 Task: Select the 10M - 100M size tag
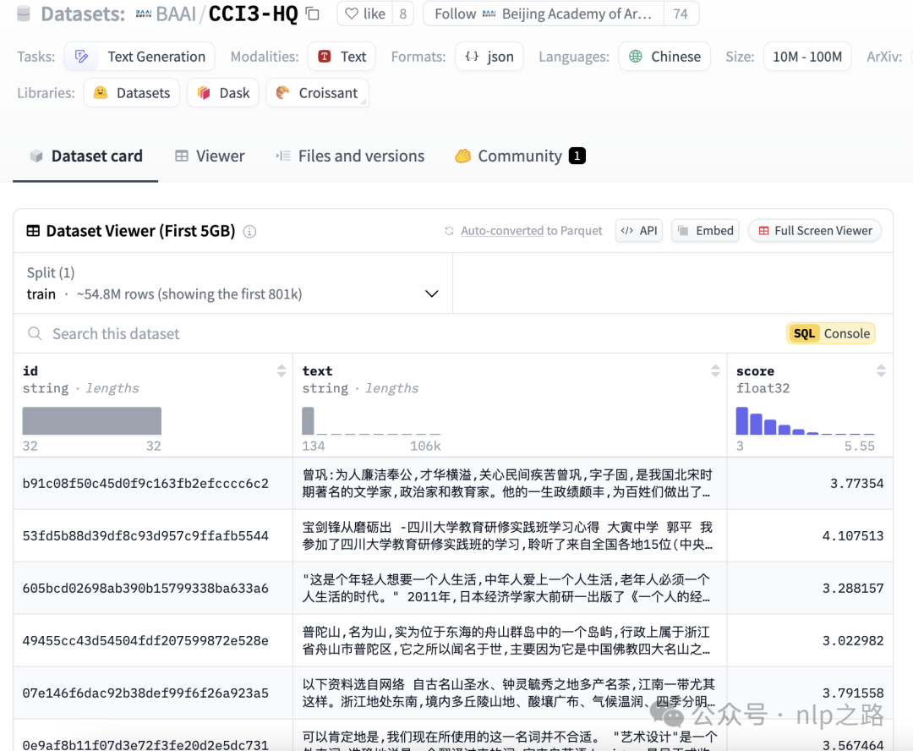coord(807,57)
